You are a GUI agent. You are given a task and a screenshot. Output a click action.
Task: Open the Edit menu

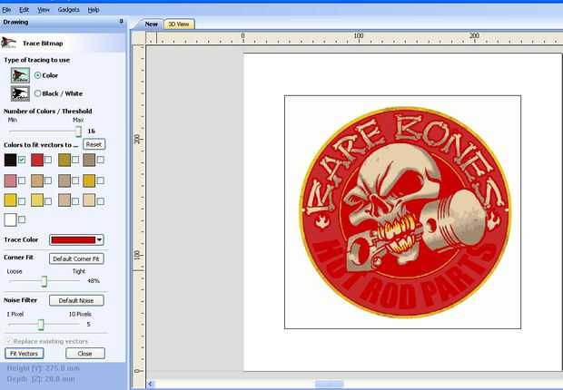24,10
